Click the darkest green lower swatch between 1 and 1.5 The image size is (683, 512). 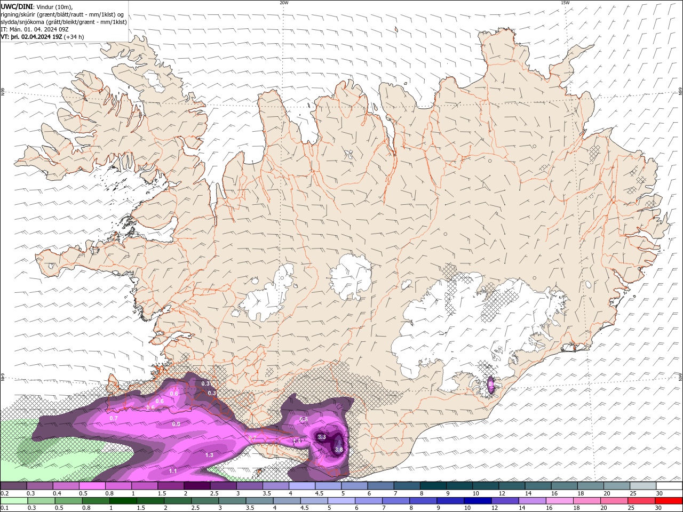[123, 501]
